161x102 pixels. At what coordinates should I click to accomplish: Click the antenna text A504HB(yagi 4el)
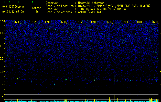click(90, 12)
